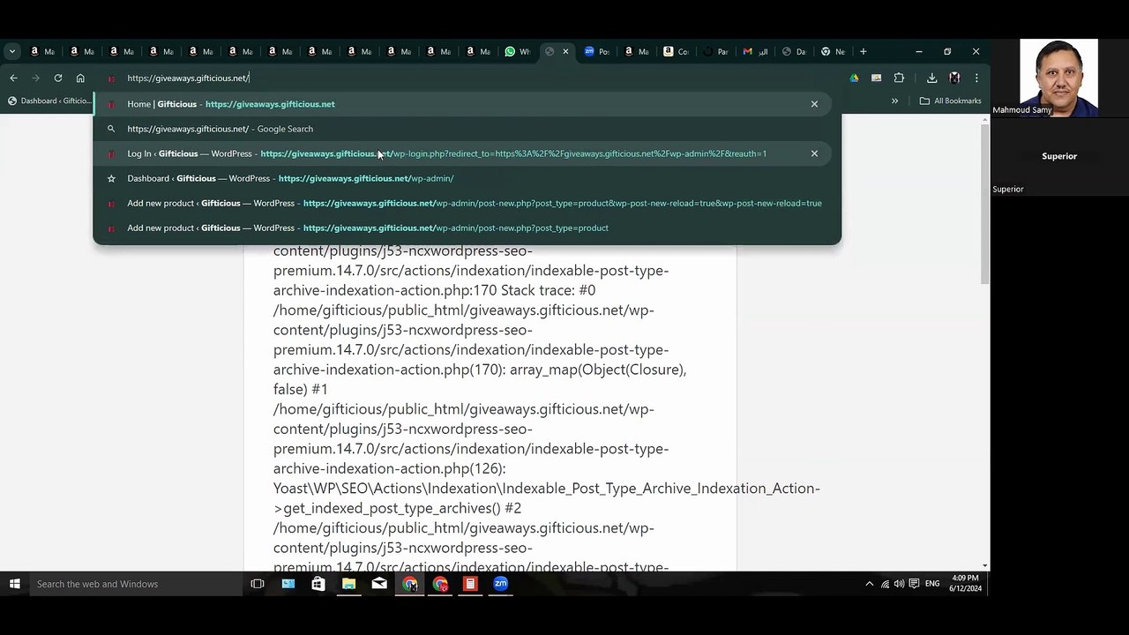Open the Mail app on taskbar

click(x=379, y=584)
